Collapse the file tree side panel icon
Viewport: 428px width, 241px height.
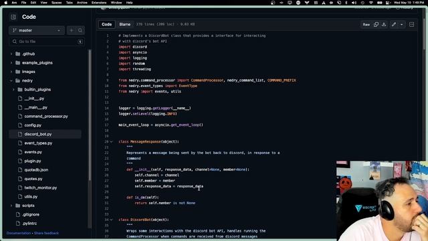point(13,17)
